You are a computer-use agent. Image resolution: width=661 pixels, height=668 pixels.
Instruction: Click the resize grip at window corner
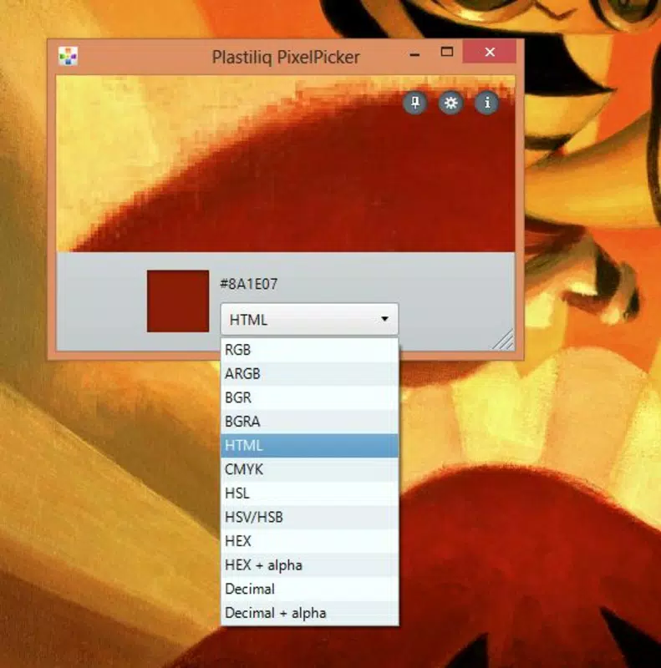504,340
